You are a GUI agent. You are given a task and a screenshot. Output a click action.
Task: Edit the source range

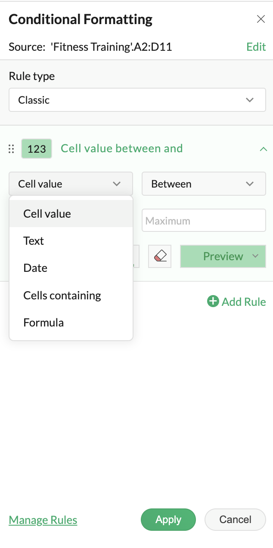256,47
